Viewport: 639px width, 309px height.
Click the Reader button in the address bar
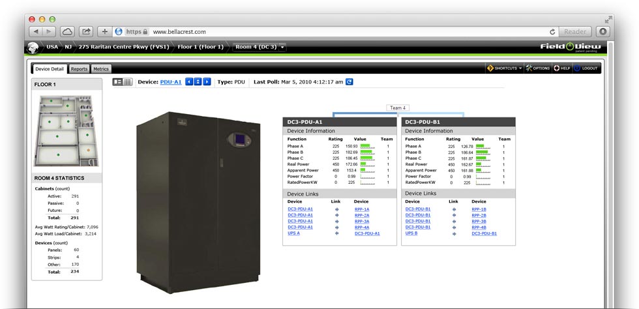pos(574,31)
